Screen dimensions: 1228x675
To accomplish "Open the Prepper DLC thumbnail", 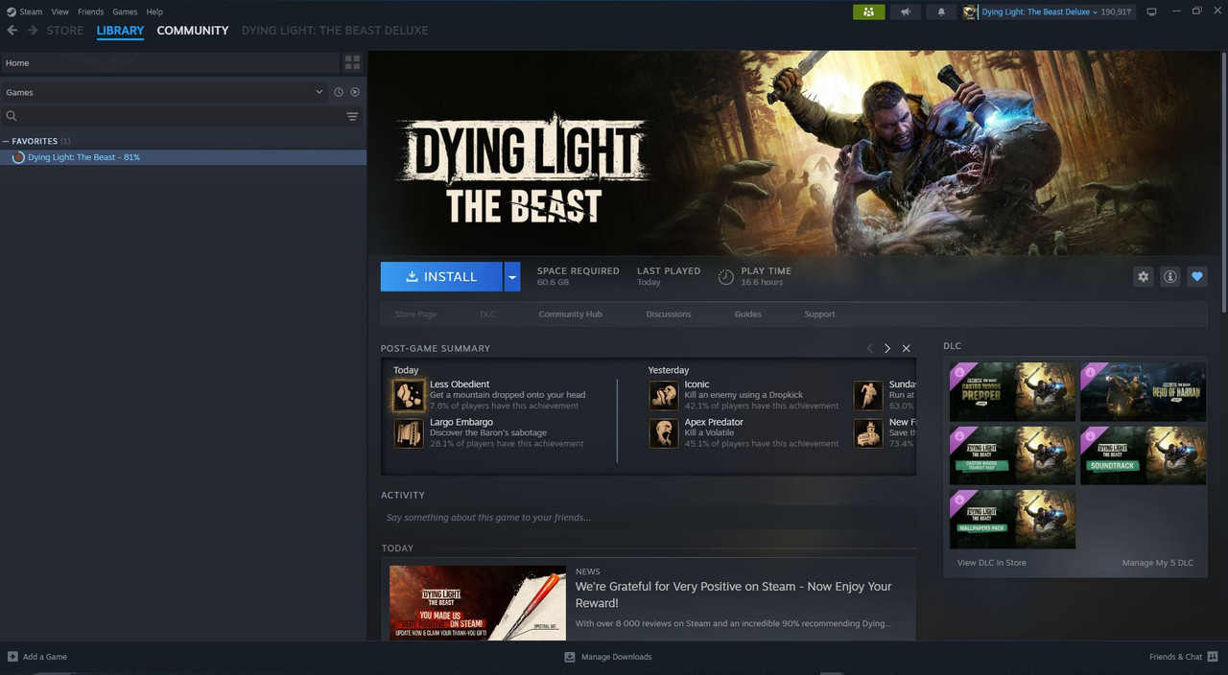I will (1012, 391).
